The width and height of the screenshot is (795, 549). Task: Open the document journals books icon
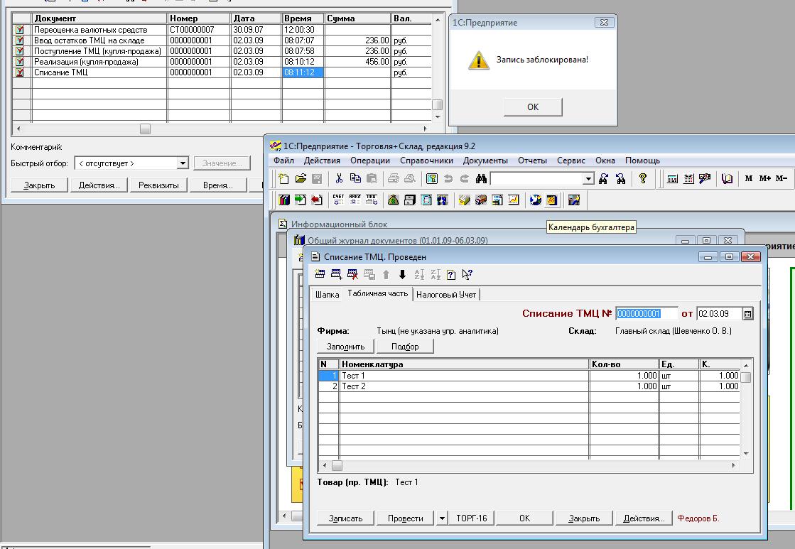(x=284, y=200)
